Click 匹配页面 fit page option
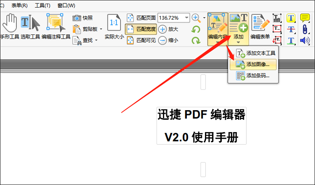 click(x=141, y=18)
